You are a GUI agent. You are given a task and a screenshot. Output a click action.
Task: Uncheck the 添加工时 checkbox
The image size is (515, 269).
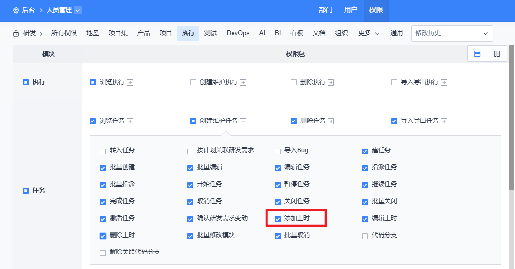[x=278, y=219]
